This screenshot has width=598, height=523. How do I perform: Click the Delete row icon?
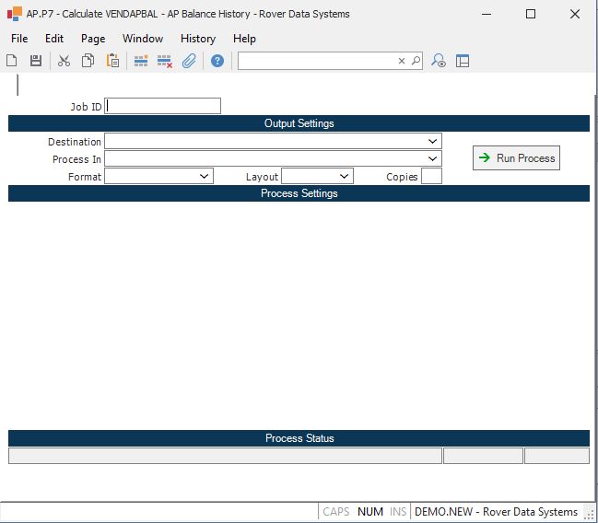coord(165,61)
